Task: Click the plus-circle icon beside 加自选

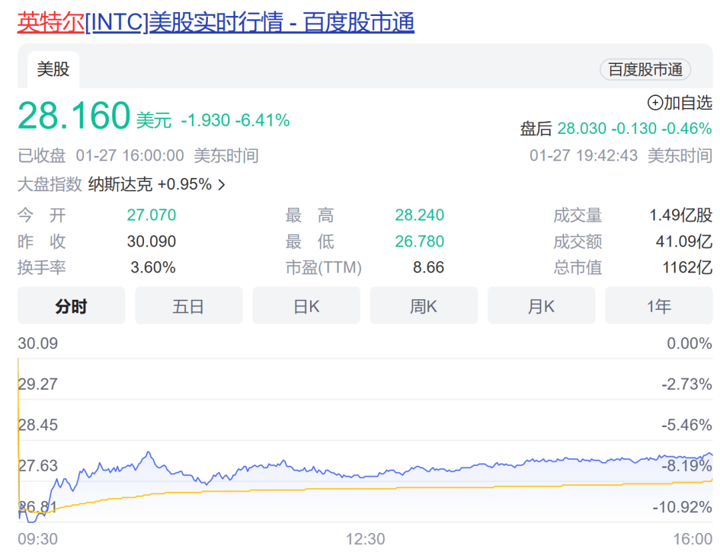Action: click(655, 103)
